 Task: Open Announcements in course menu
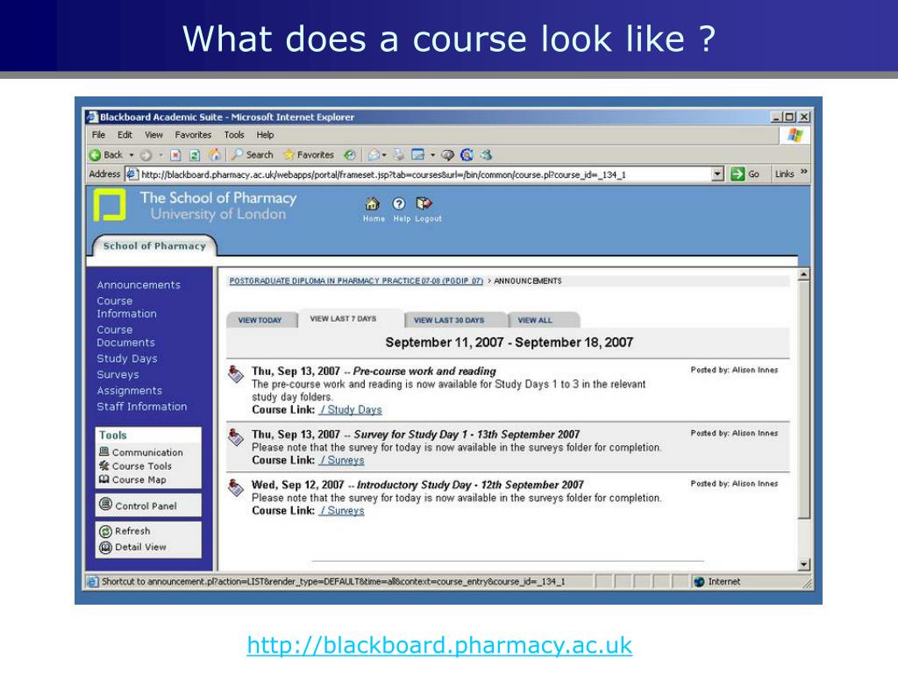(x=139, y=285)
